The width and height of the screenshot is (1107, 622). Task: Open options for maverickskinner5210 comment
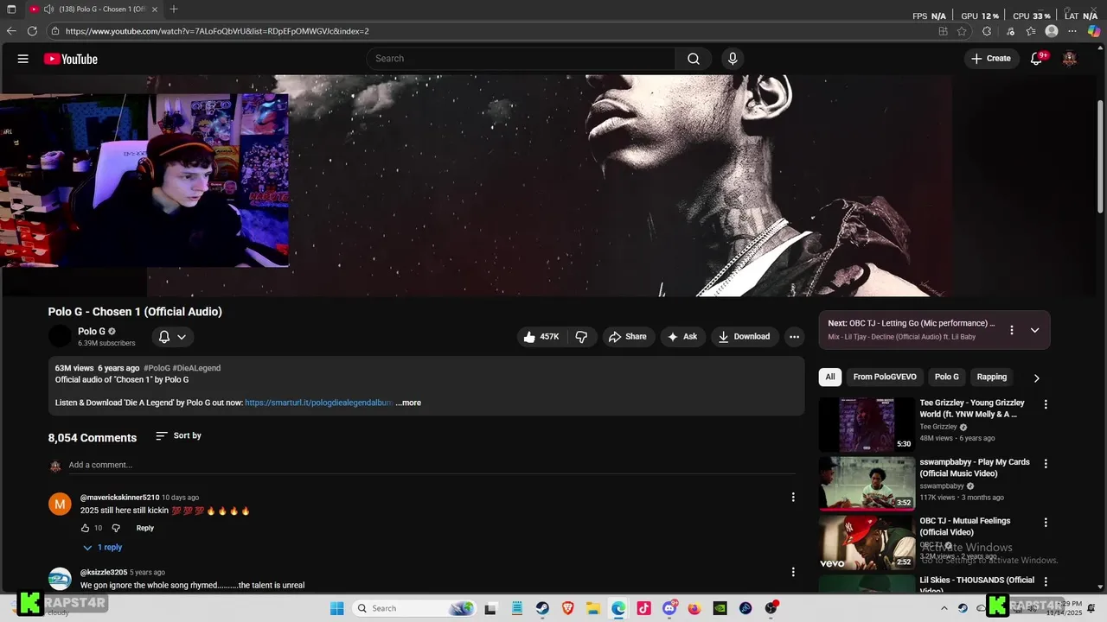click(793, 497)
